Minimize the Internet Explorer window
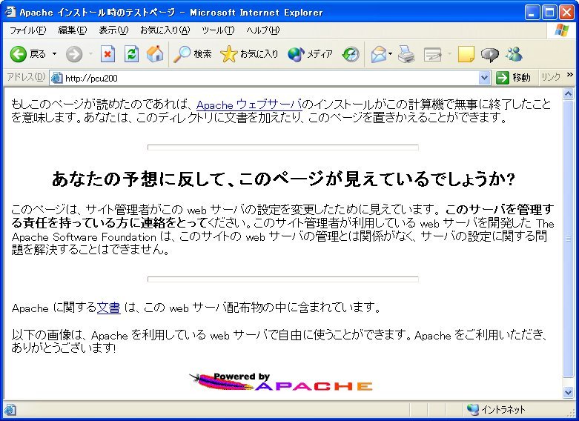This screenshot has width=579, height=421. tap(532, 13)
